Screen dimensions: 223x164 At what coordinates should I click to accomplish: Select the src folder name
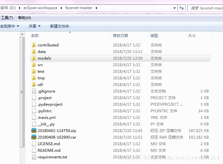click(40, 65)
